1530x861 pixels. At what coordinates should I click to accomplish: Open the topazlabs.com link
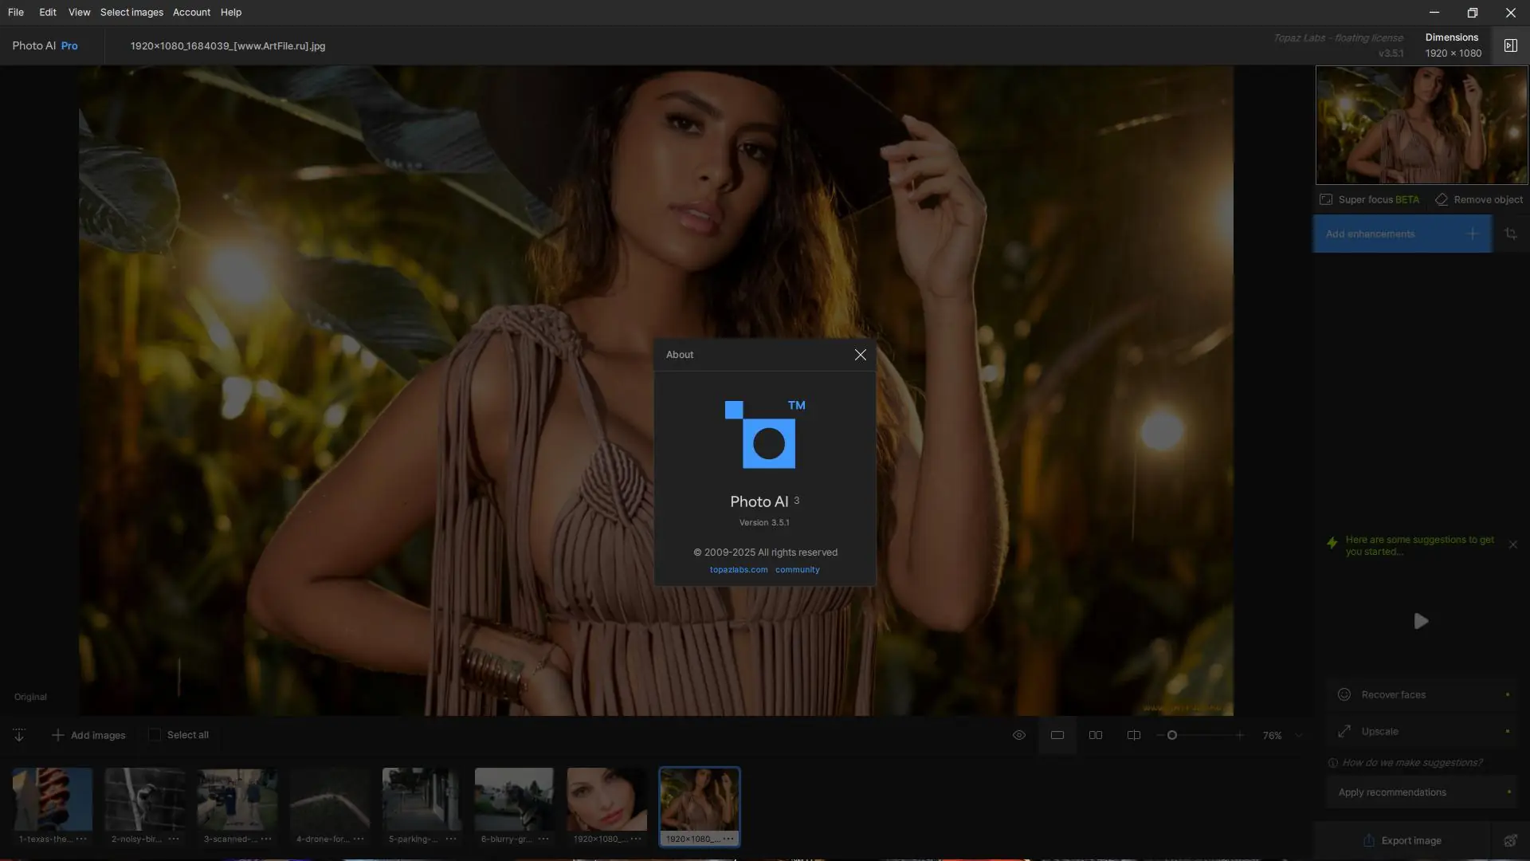(739, 570)
